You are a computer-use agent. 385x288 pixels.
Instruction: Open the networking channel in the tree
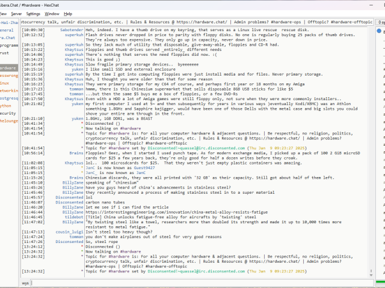click(x=8, y=91)
